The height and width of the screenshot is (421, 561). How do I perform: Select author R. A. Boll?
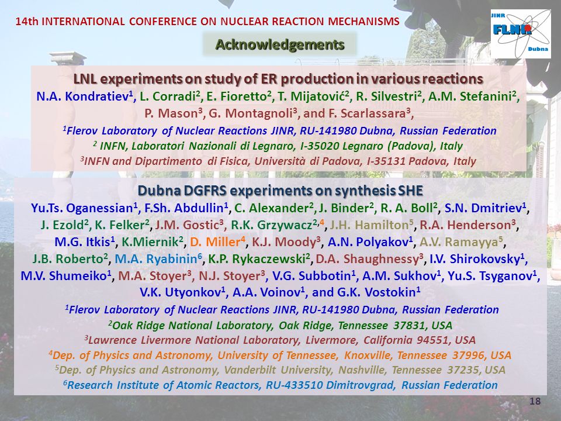click(x=409, y=208)
